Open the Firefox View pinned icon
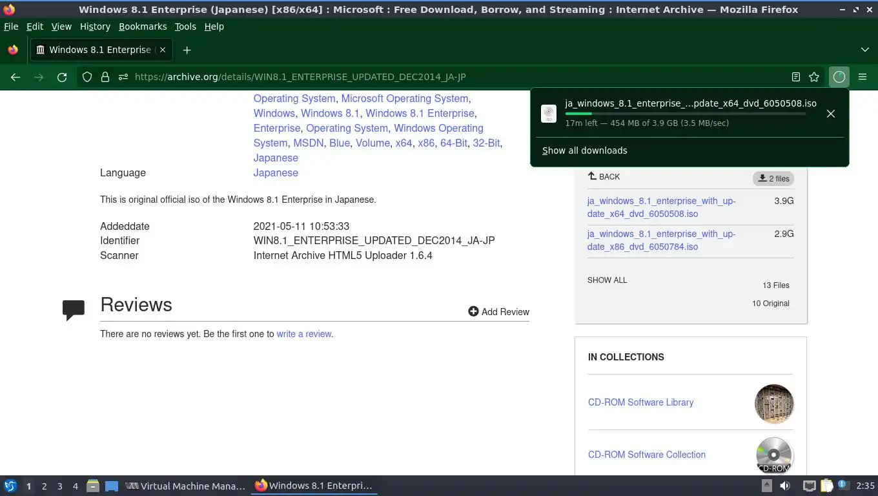The width and height of the screenshot is (878, 496). click(x=13, y=50)
